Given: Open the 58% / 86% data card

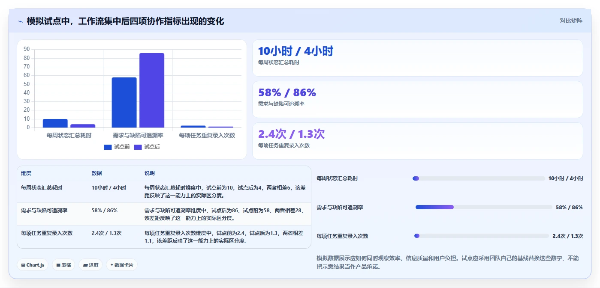Looking at the screenshot, I should click(x=417, y=99).
